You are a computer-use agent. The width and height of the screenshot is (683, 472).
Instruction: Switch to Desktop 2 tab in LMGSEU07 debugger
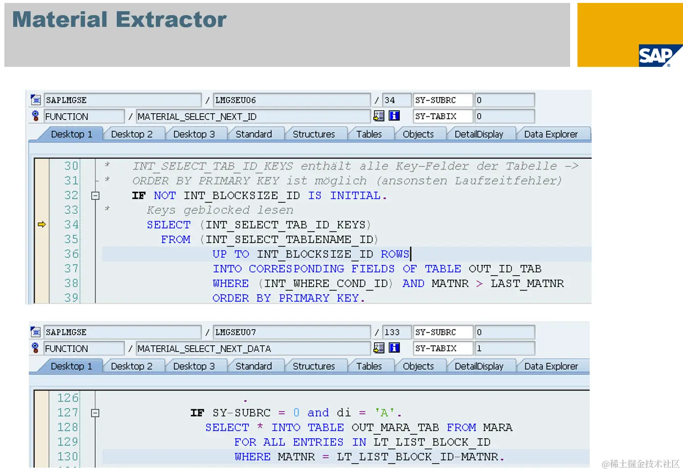132,366
